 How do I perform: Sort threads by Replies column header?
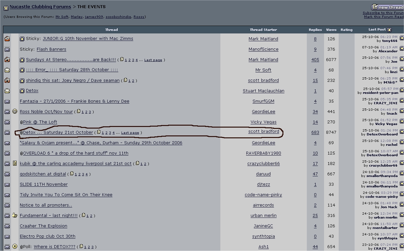click(315, 30)
